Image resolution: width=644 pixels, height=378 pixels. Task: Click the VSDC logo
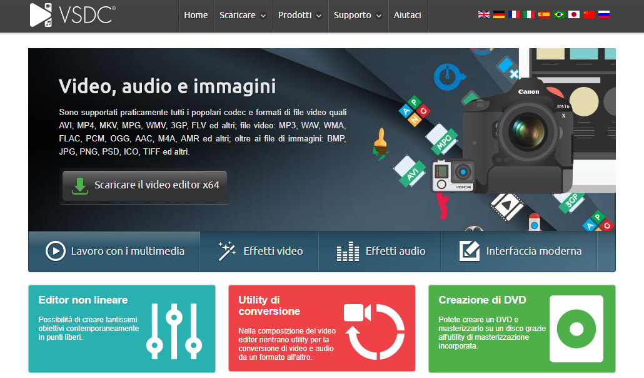[x=73, y=15]
